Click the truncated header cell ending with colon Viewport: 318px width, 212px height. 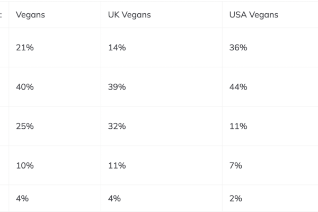[x=3, y=15]
